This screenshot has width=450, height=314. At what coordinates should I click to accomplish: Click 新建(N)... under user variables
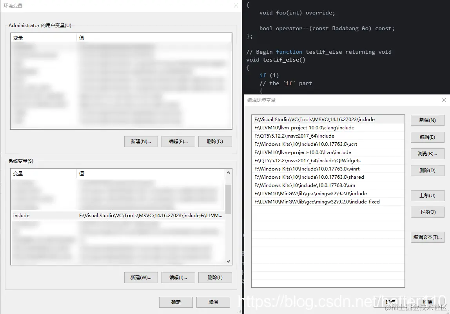(141, 141)
